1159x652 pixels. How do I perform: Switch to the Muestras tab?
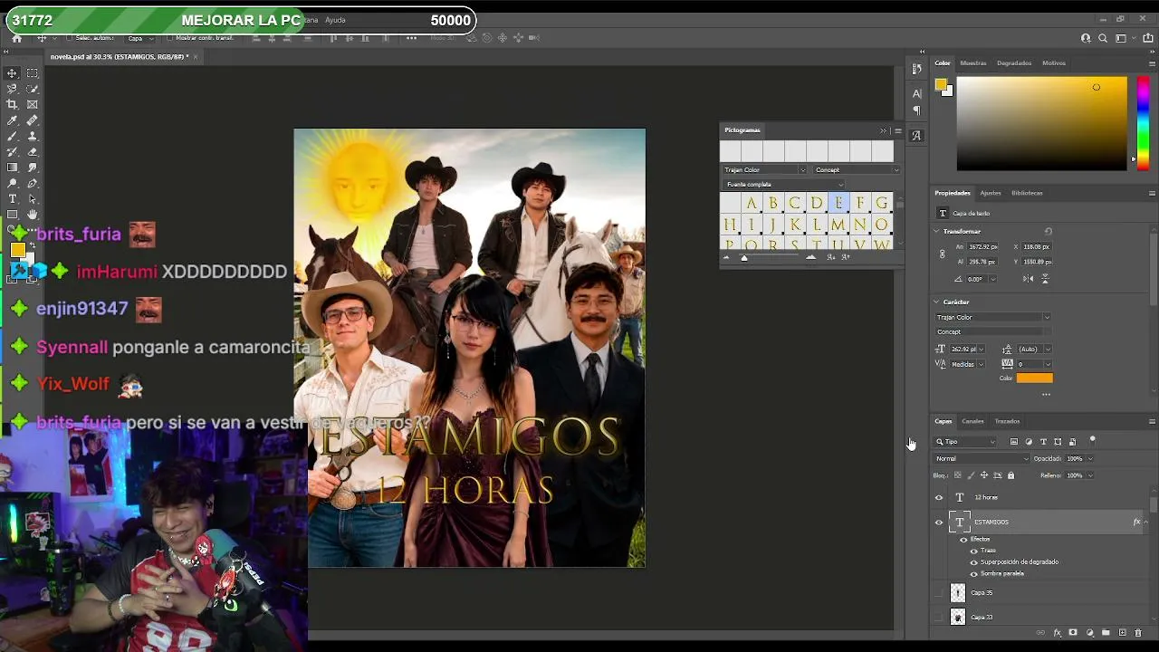pos(973,63)
